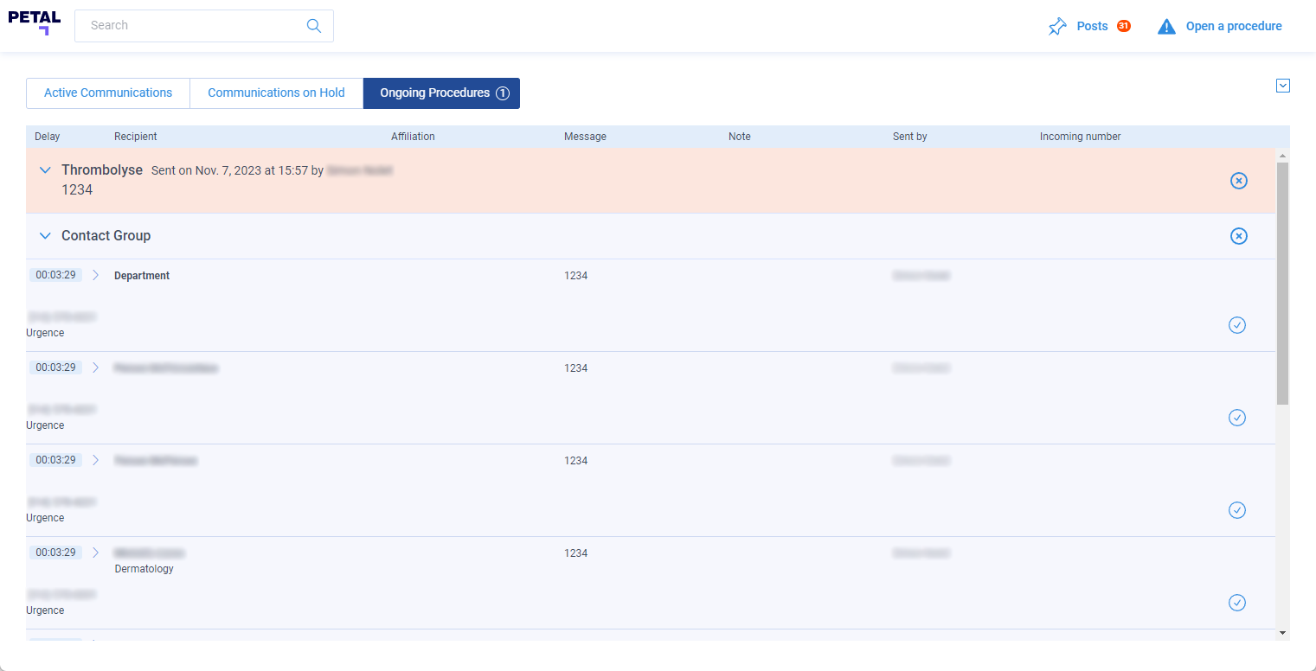Focus the Search input field
This screenshot has height=671, width=1316.
point(204,26)
